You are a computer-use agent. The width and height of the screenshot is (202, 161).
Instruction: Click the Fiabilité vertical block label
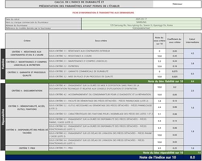[x=3, y=64]
